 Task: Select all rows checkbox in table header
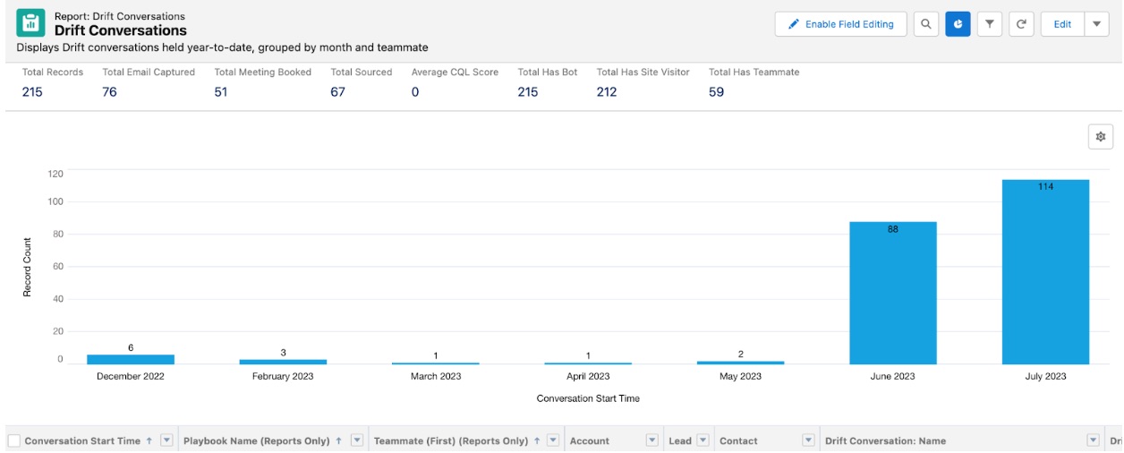[x=14, y=440]
